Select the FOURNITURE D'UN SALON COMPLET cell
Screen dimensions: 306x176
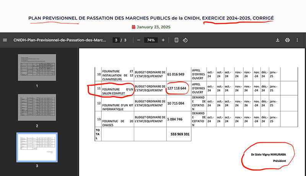click(118, 88)
